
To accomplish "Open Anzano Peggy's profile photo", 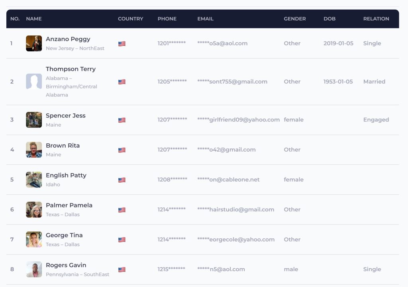I will click(x=34, y=43).
